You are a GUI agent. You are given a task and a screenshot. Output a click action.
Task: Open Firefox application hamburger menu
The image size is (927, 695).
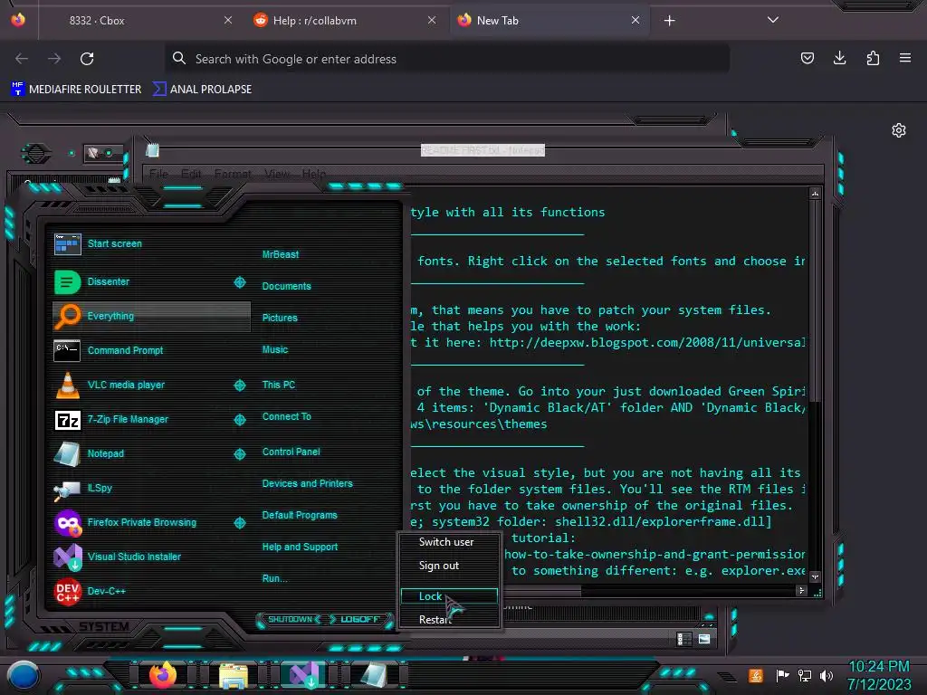coord(905,58)
